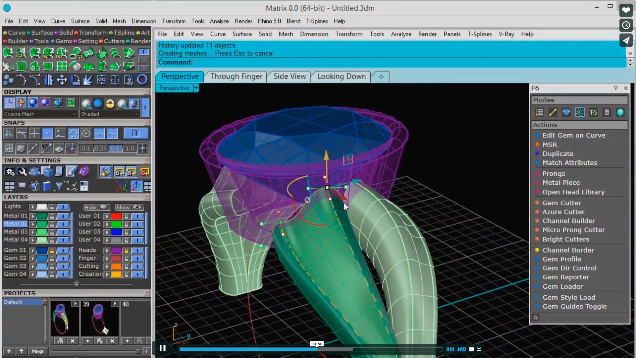Open the T-Splines menu in top menu bar
Image resolution: width=636 pixels, height=358 pixels.
(317, 21)
